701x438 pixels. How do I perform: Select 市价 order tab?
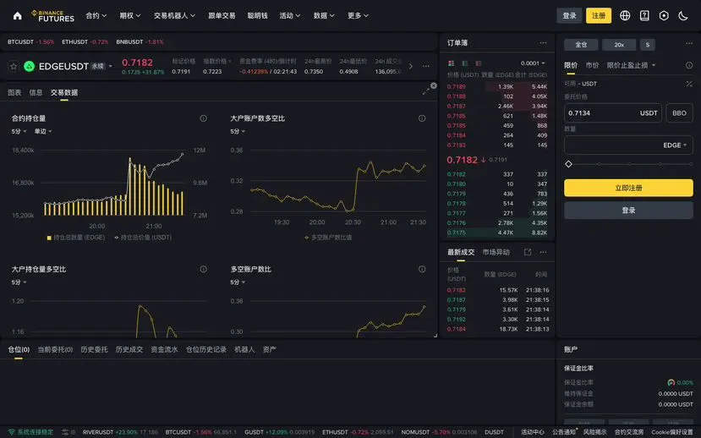pos(592,65)
